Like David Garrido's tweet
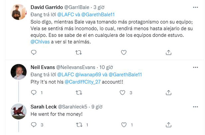 [x=124, y=52]
